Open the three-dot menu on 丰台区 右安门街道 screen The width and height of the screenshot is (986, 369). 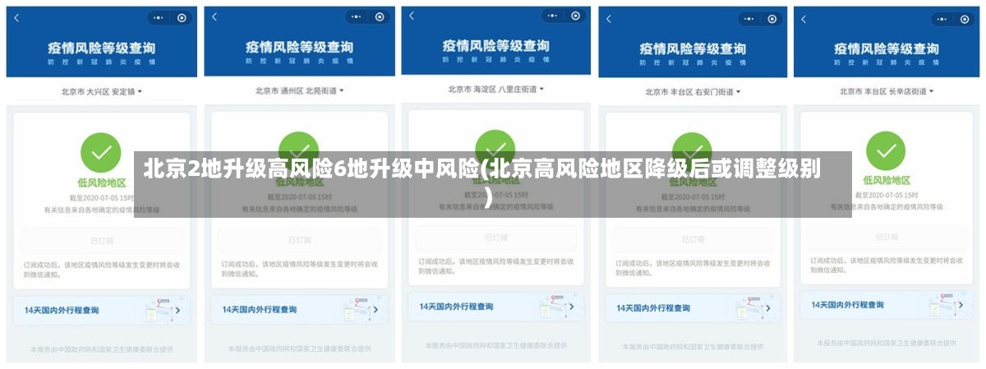pos(750,17)
